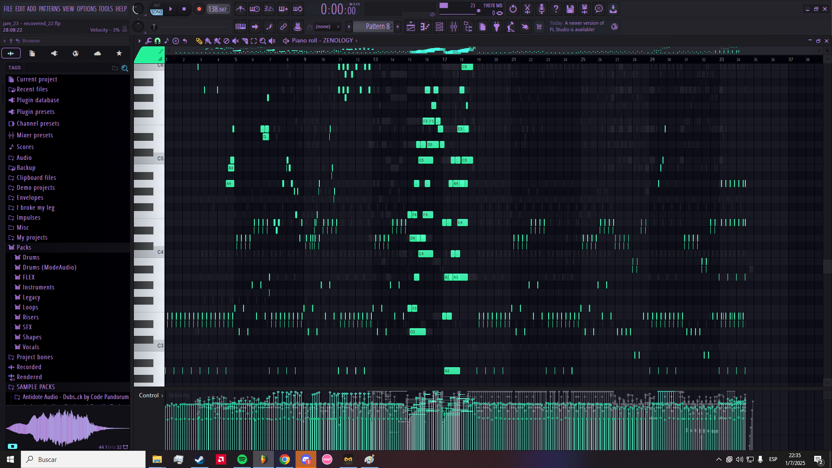Toggle piano roll snap magnet

click(x=157, y=41)
